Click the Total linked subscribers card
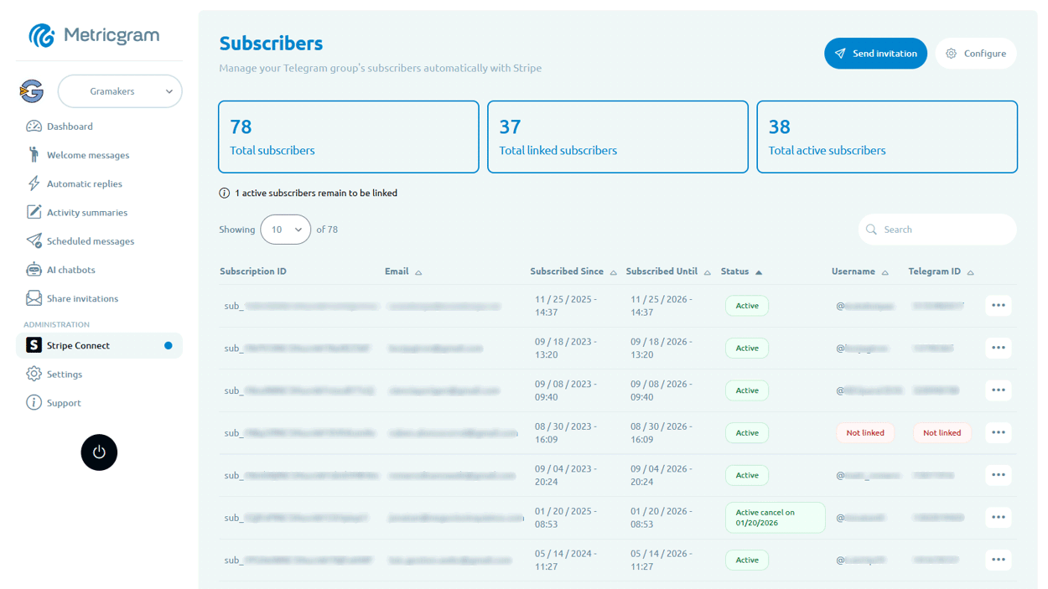 [x=618, y=137]
